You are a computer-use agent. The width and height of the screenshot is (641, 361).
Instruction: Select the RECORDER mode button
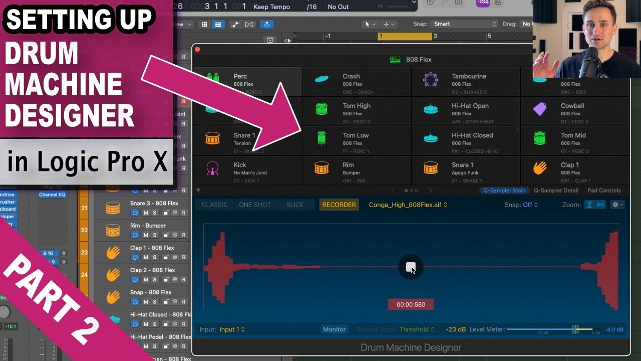(x=339, y=205)
